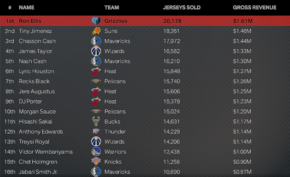Select the Heat logo in Lyric Houston row
The image size is (290, 177).
(x=96, y=71)
